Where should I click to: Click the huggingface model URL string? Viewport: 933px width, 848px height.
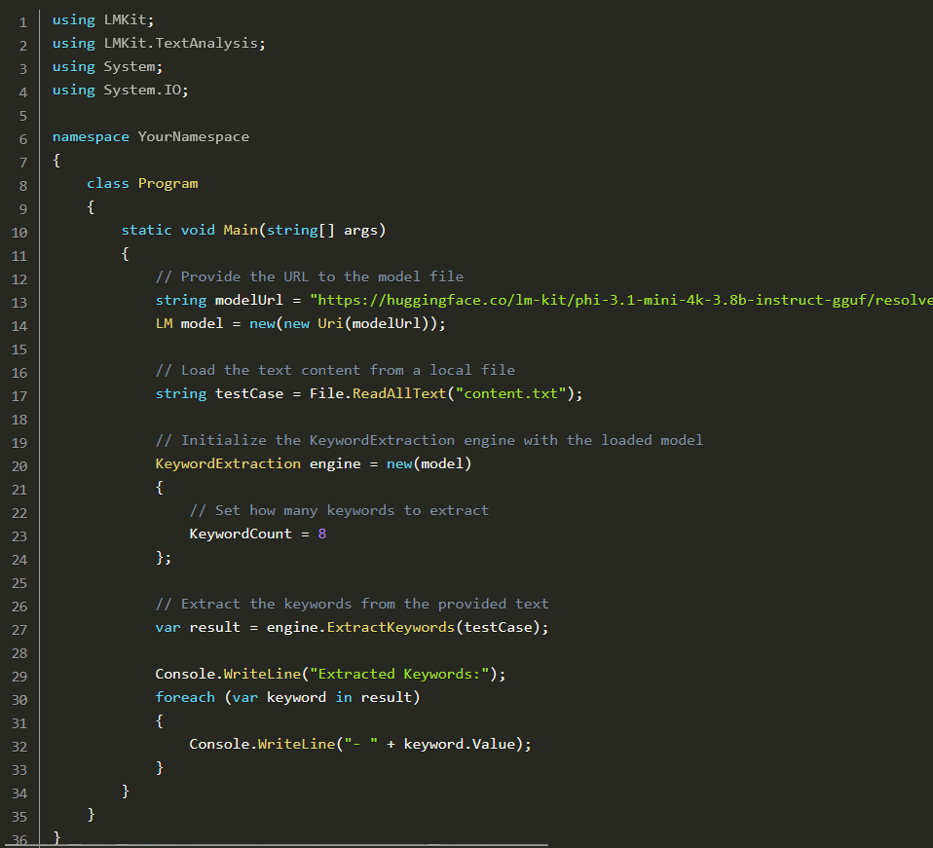coord(621,300)
